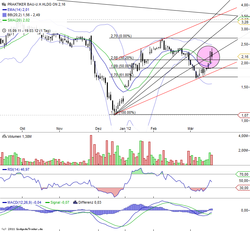The height and width of the screenshot is (231, 250).
Task: Click the Okt month label on time axis
Action: (x=22, y=129)
